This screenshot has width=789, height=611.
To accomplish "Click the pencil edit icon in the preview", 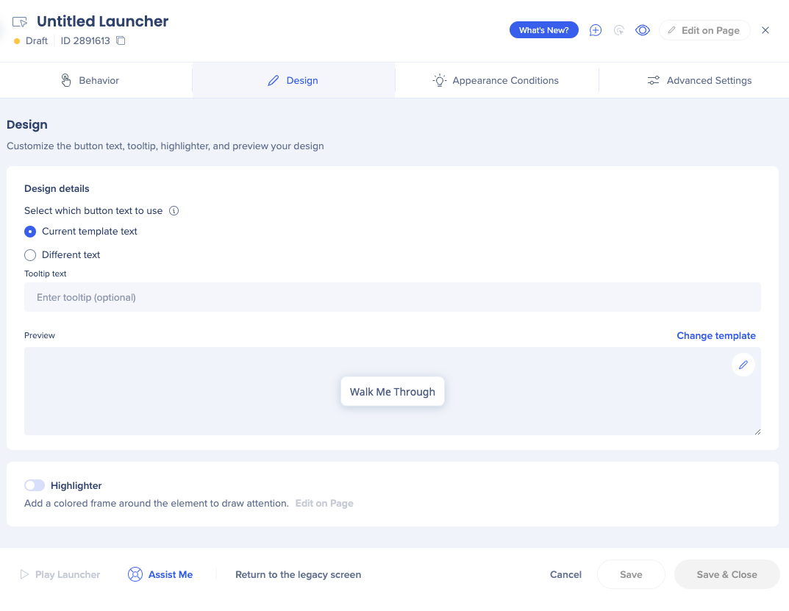I will 743,365.
